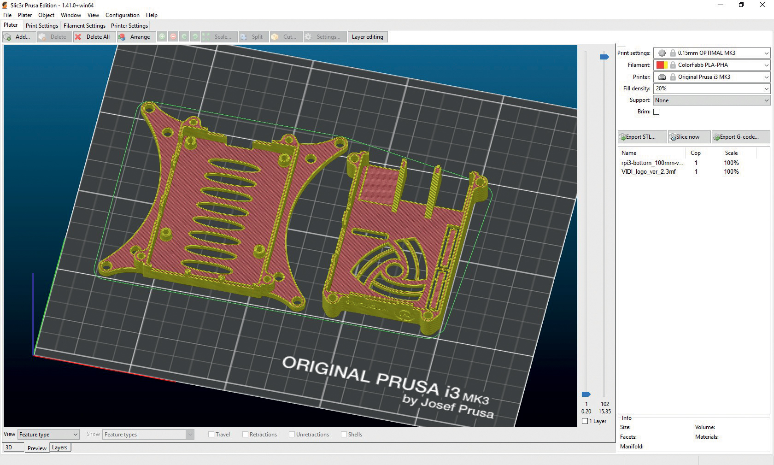Click the Slic3r logo in title bar
774x465 pixels.
pos(5,6)
